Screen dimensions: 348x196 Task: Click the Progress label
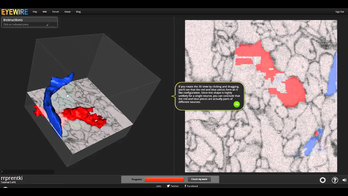137,179
